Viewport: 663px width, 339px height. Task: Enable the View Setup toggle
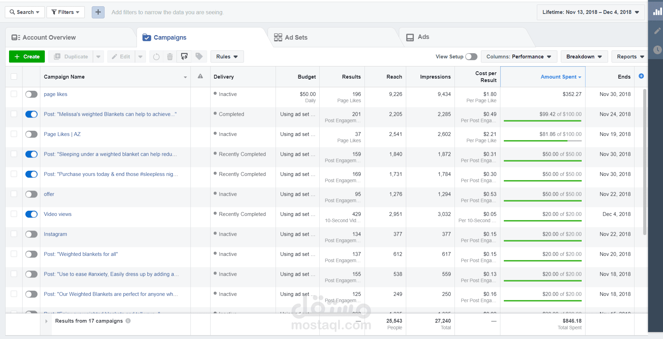coord(471,57)
